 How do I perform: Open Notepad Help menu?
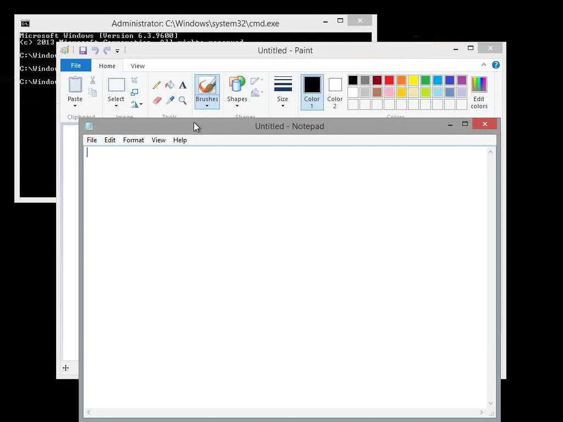coord(180,140)
